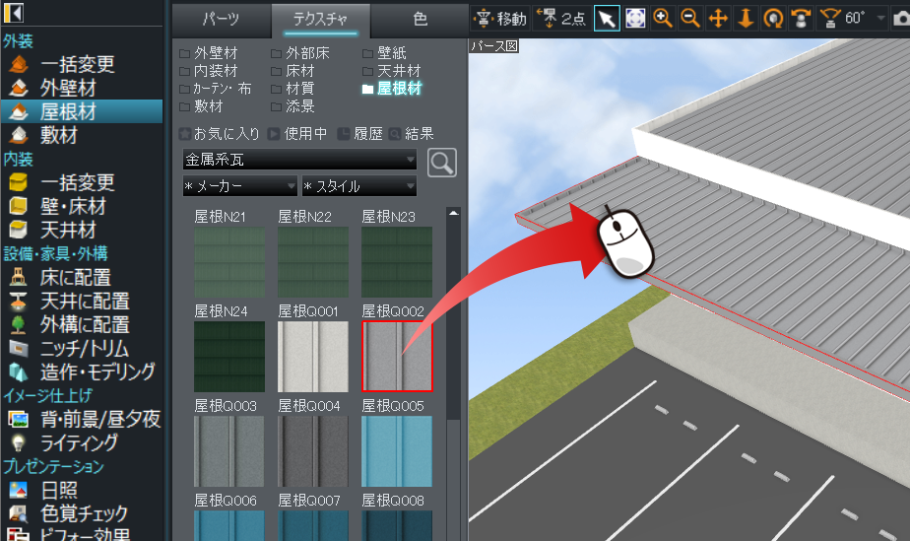Show 履歴 history list

point(360,134)
